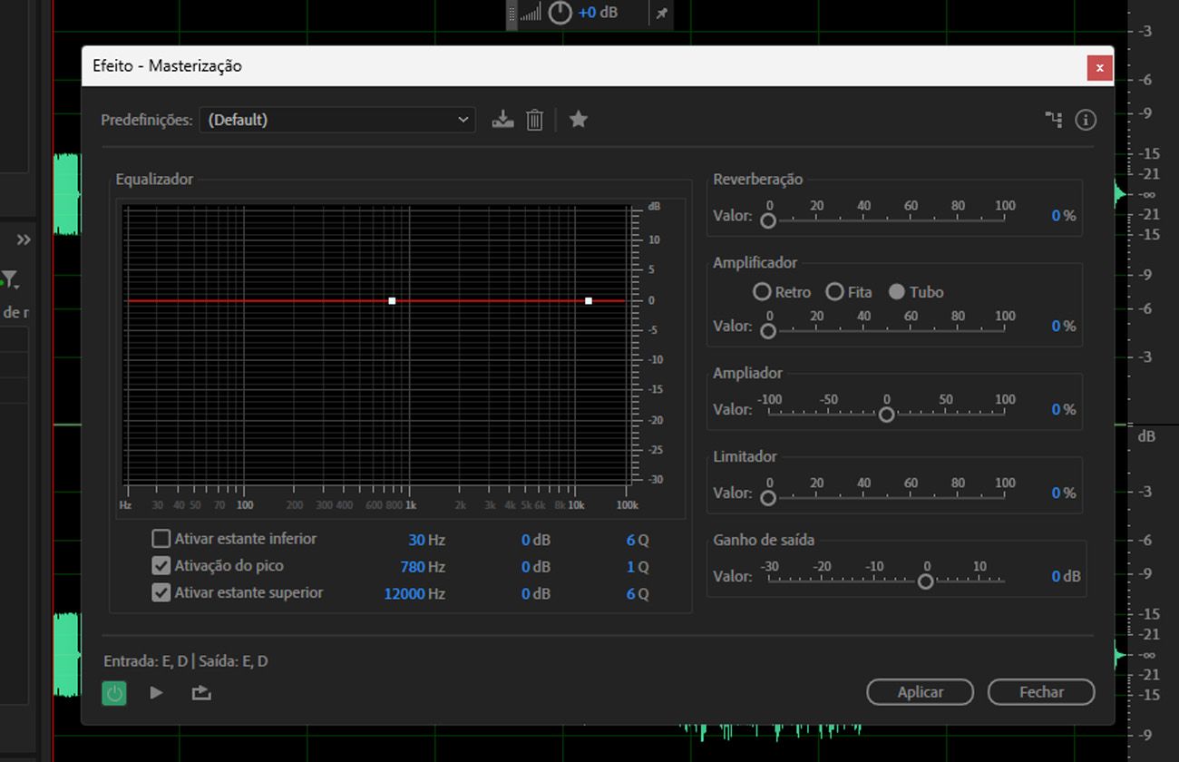This screenshot has height=762, width=1179.
Task: Delete the selected preset
Action: tap(534, 119)
